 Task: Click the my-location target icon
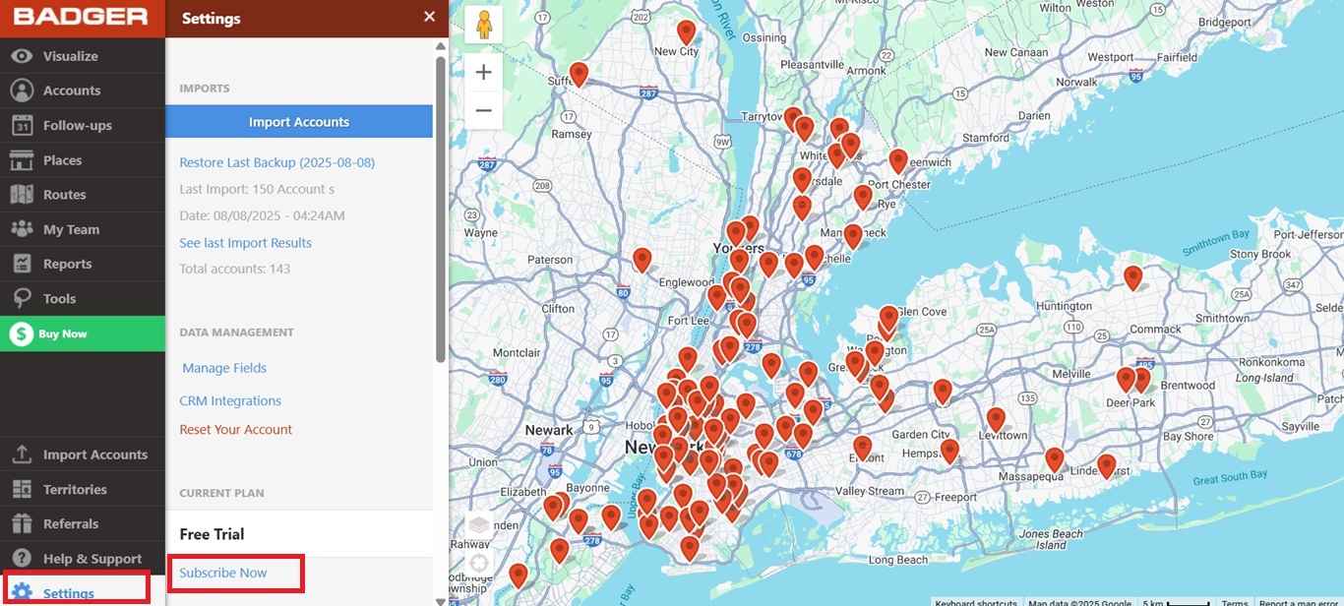click(x=479, y=565)
